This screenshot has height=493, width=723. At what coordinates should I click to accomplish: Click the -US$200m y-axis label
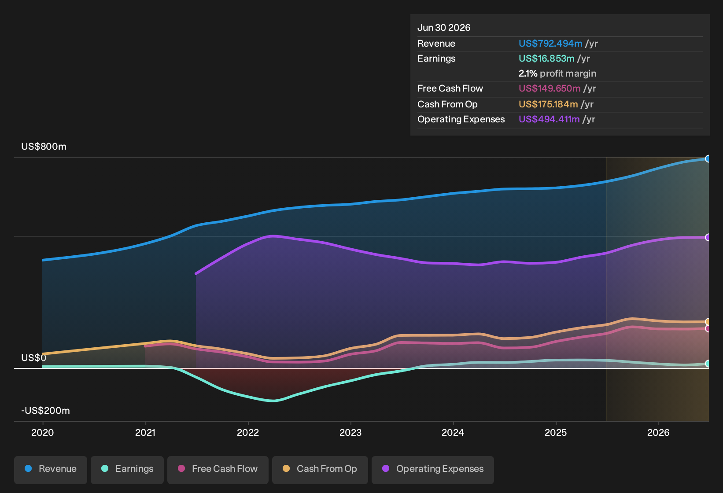(x=45, y=411)
